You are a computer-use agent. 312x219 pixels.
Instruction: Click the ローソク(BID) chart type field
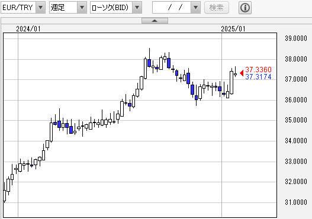[111, 8]
